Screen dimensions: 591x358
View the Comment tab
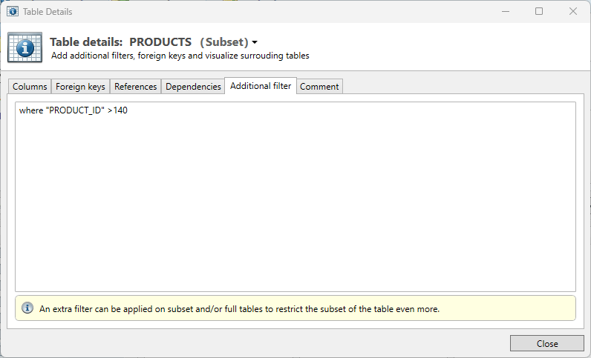click(x=319, y=87)
